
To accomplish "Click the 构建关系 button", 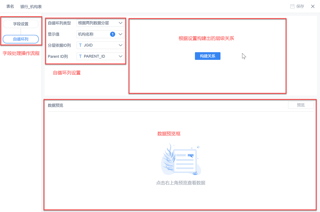I will point(207,56).
